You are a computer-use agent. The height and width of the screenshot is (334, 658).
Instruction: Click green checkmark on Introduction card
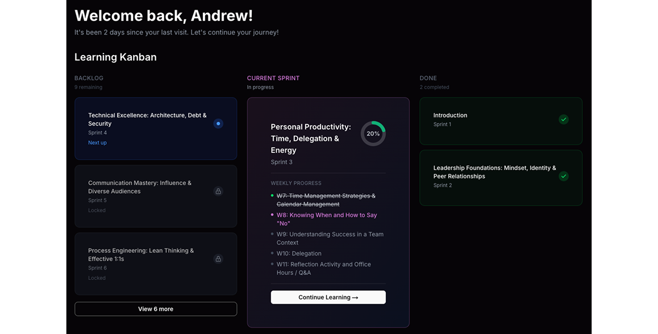click(564, 119)
